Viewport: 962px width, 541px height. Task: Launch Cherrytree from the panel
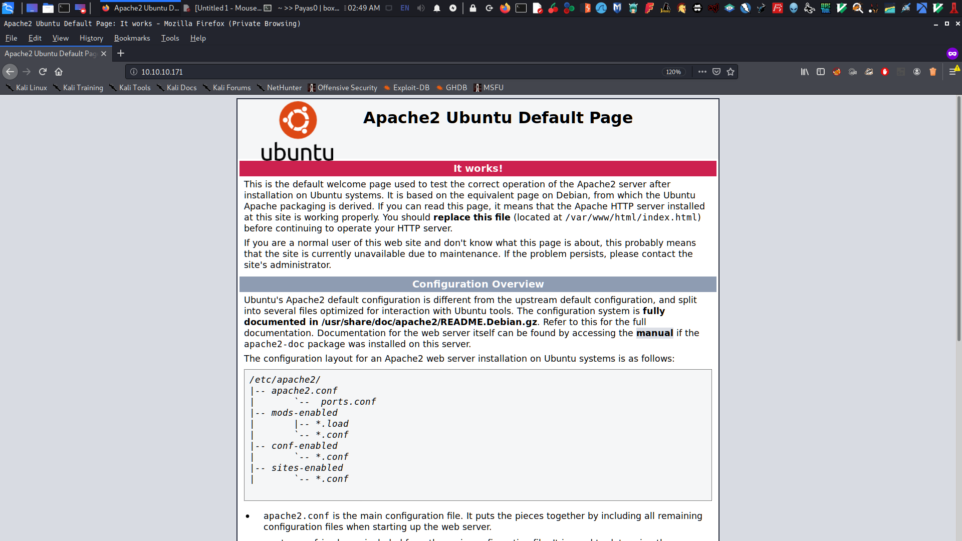[553, 8]
